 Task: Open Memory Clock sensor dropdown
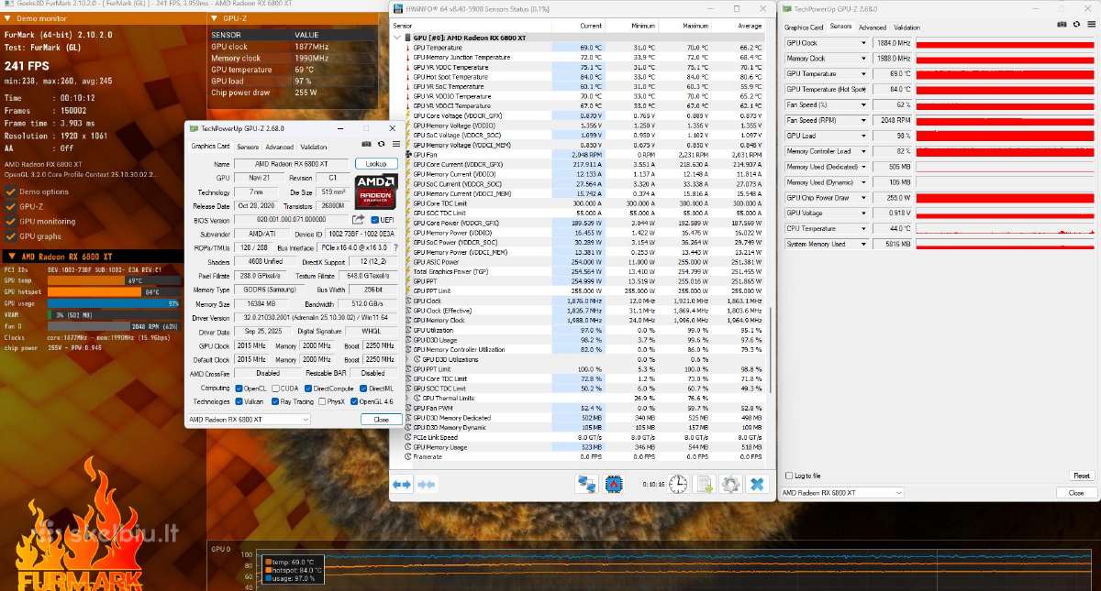[x=862, y=59]
